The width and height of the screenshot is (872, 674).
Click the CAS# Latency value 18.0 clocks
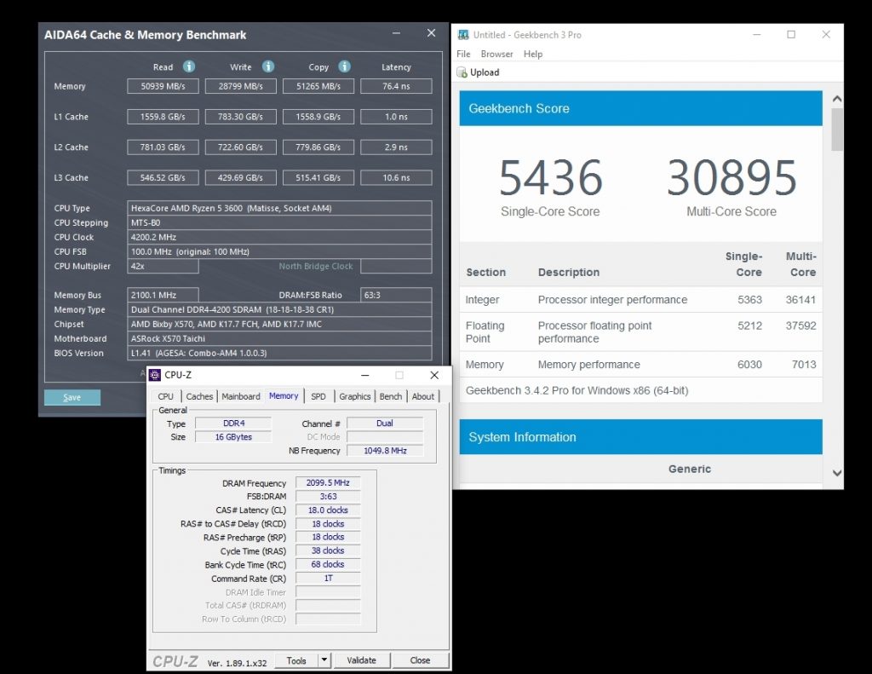click(x=328, y=510)
